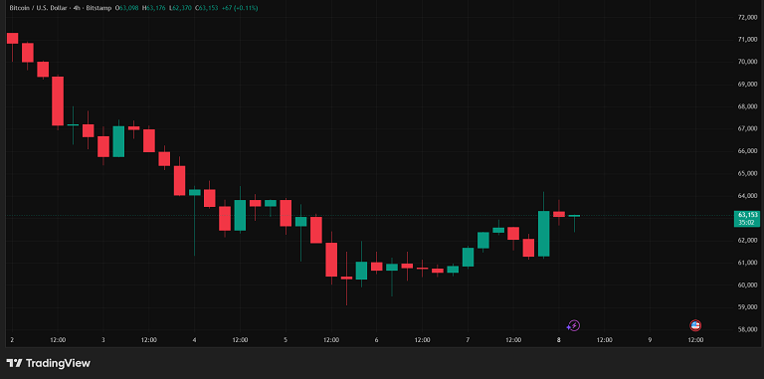Click date label 3 on time axis
The image size is (764, 379).
(103, 340)
